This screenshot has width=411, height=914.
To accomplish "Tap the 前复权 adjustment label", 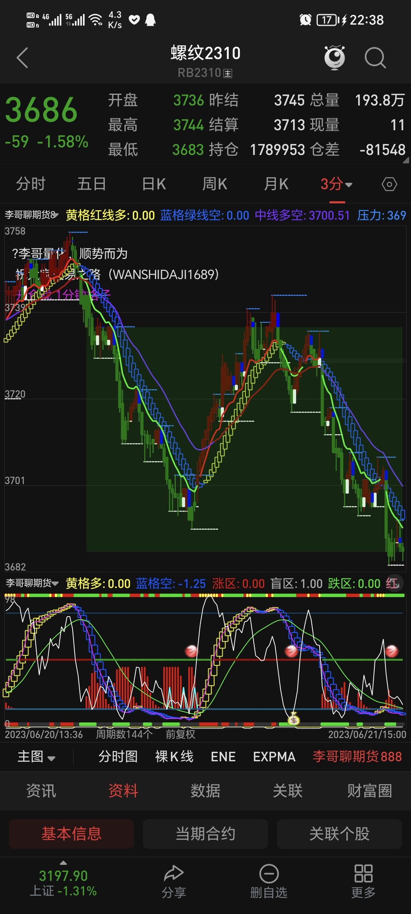I will [x=180, y=734].
